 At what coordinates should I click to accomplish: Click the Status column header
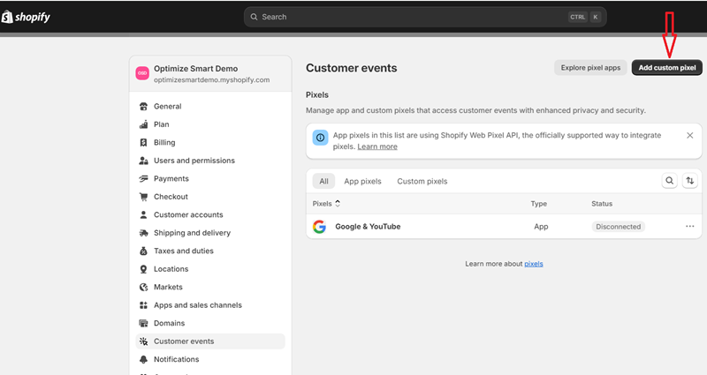(602, 204)
